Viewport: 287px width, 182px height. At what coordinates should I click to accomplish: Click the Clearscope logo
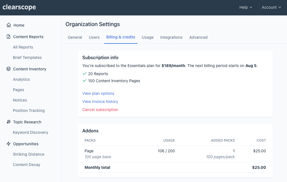pyautogui.click(x=19, y=7)
